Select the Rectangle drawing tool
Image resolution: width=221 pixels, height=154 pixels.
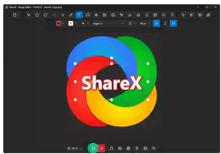click(37, 15)
